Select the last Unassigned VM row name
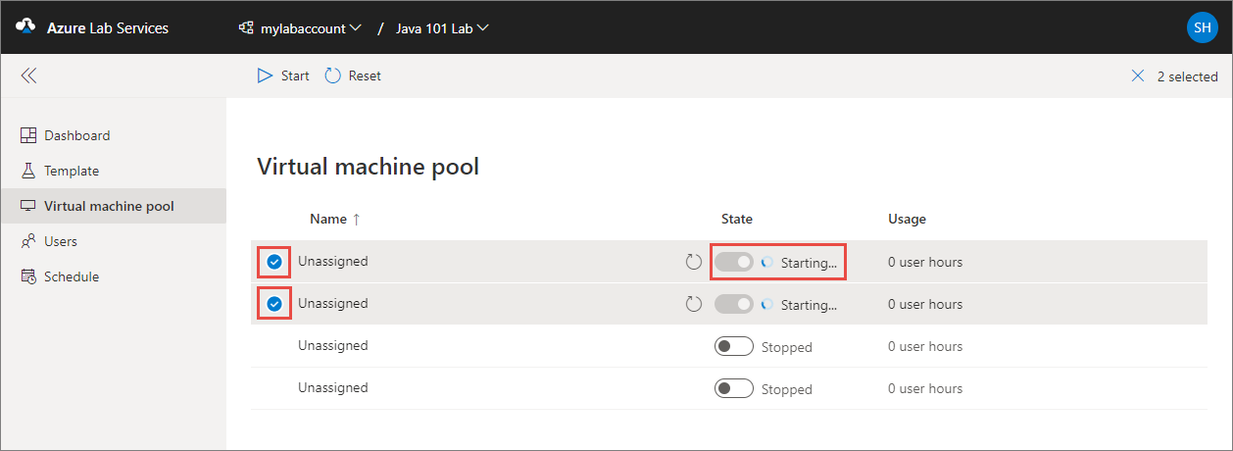 pos(333,388)
